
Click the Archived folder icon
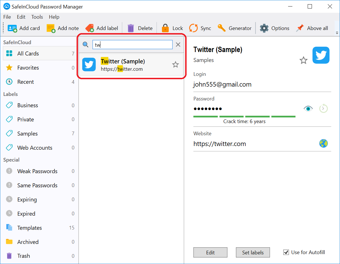click(x=9, y=241)
